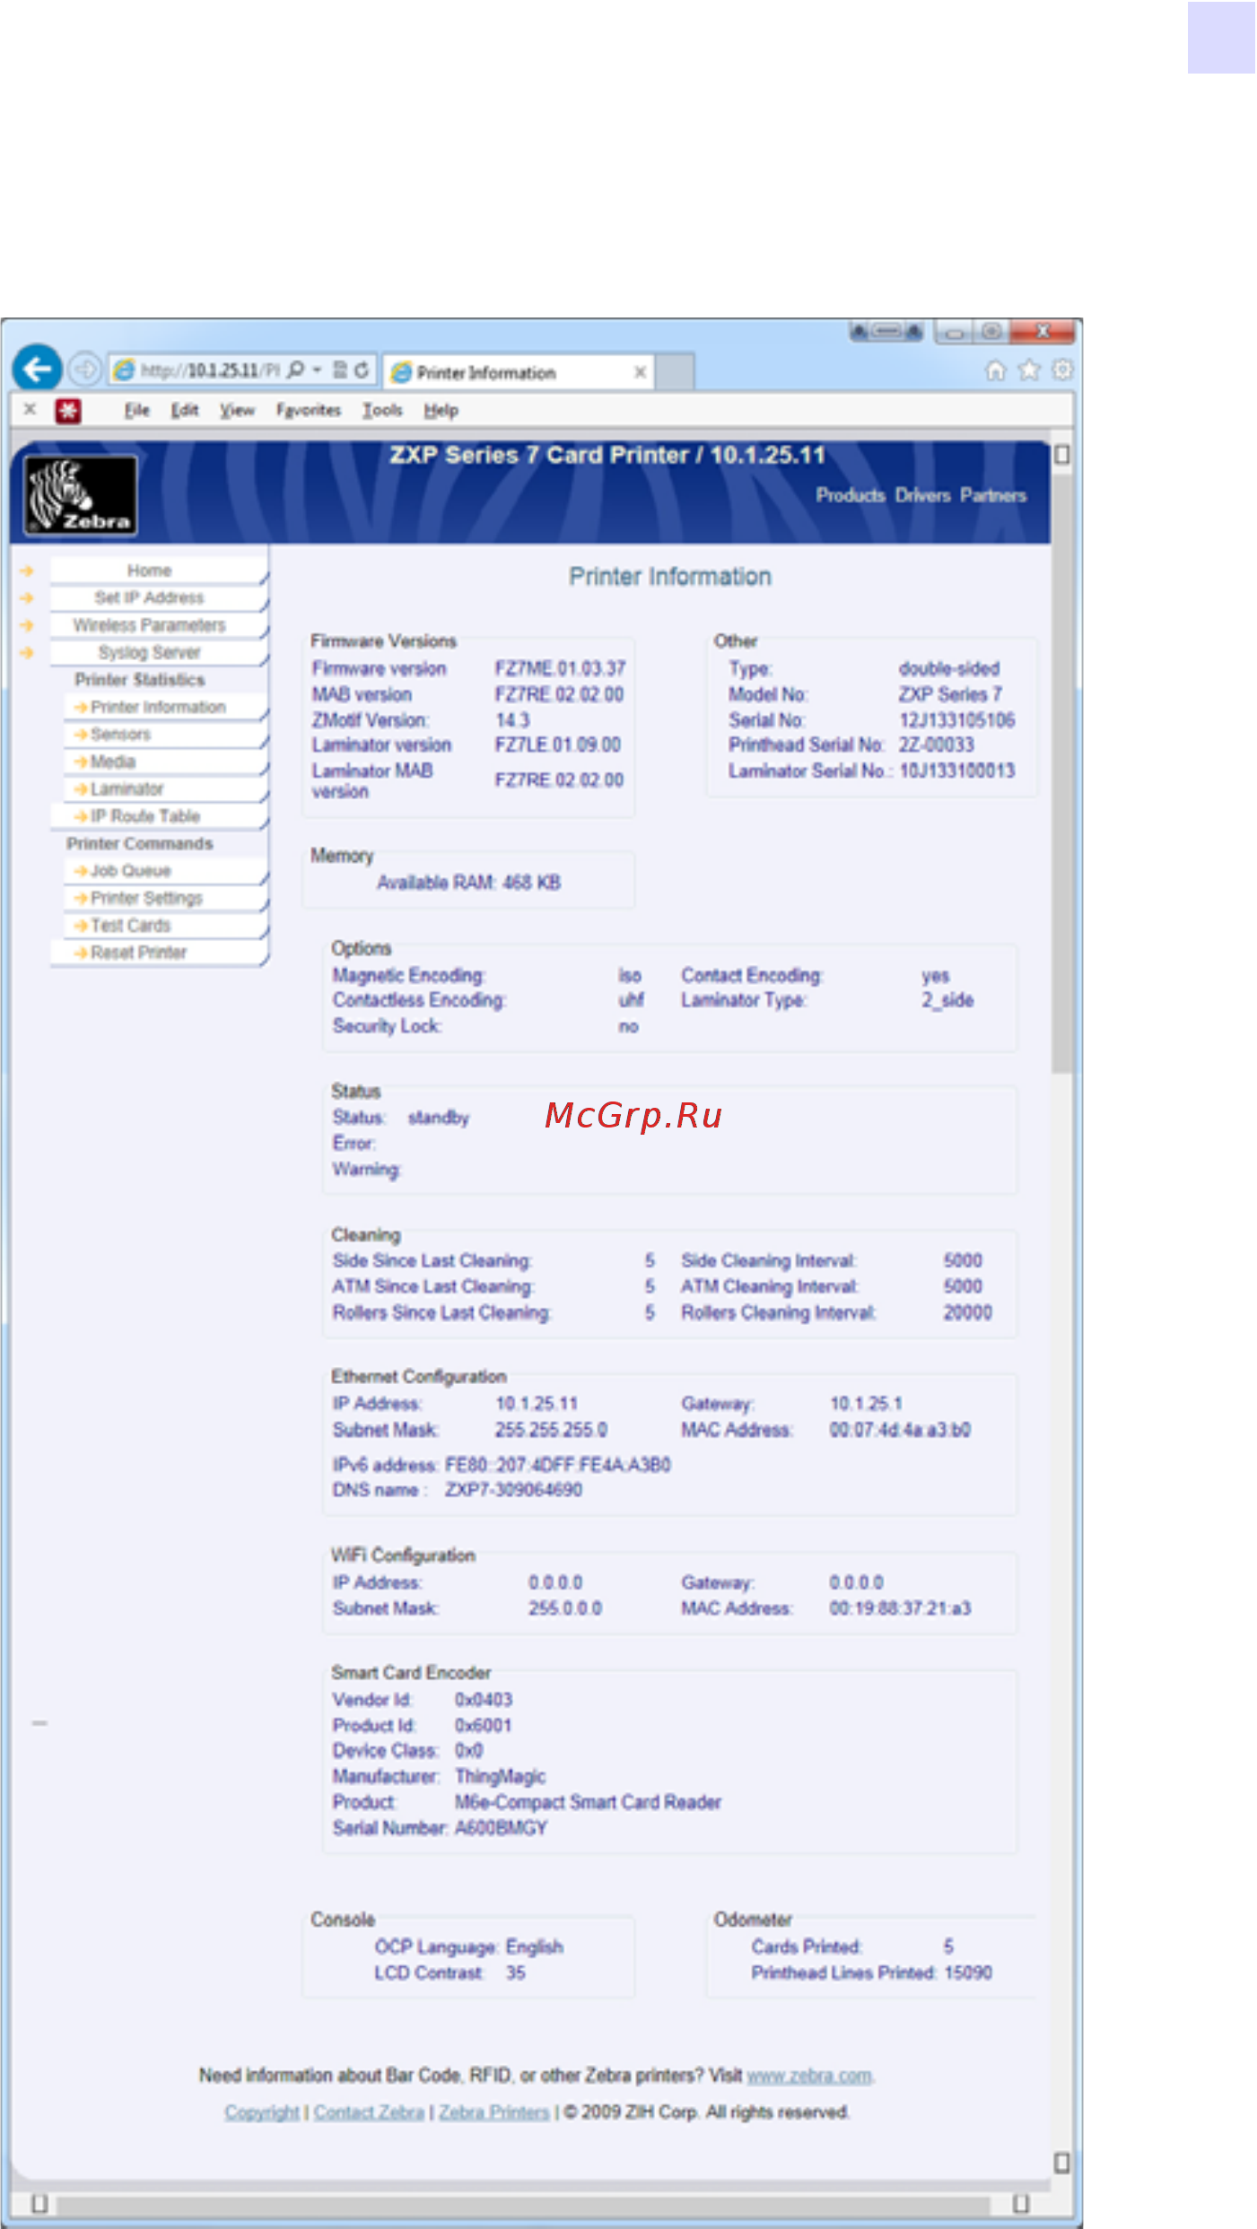Select Printer Information sidebar item
This screenshot has width=1257, height=2229.
(166, 707)
